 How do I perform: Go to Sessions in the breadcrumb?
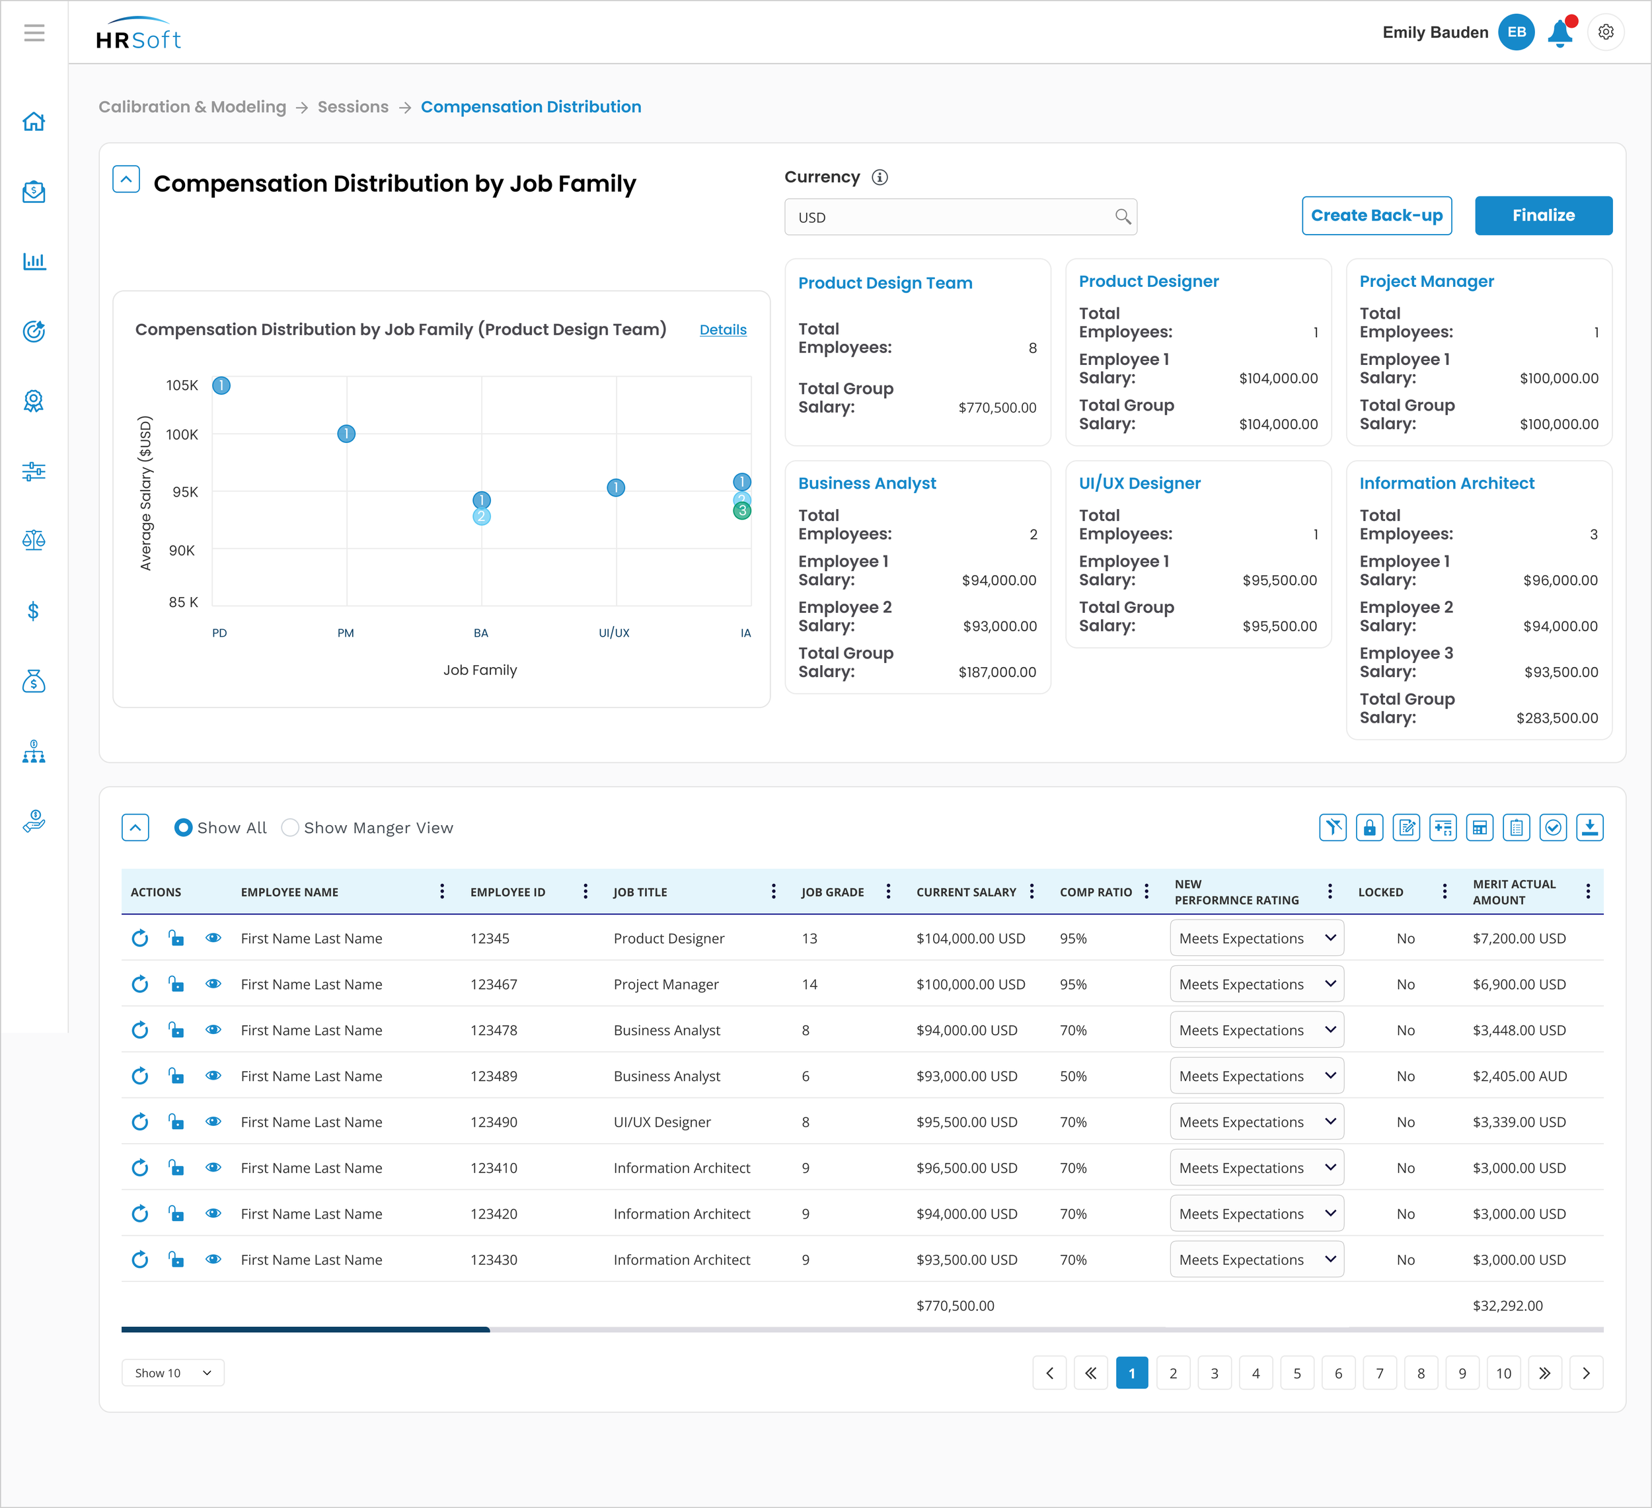(x=352, y=106)
